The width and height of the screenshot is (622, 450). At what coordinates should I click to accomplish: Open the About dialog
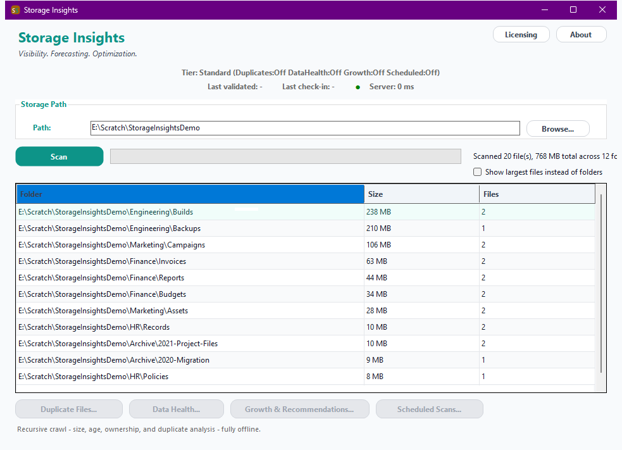581,35
